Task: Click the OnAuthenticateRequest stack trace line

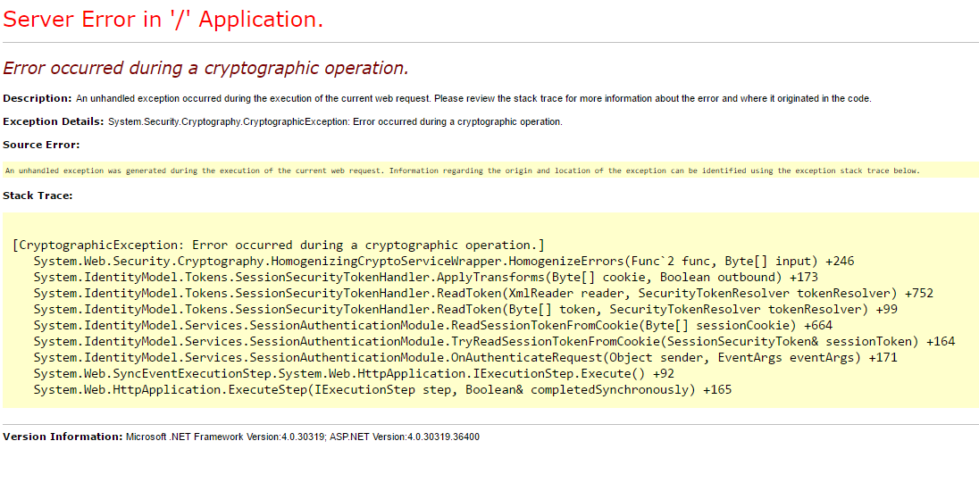Action: click(x=454, y=358)
